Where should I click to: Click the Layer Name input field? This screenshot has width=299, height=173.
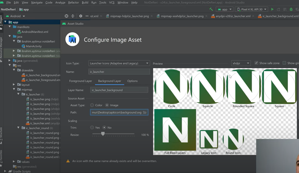[x=119, y=90]
